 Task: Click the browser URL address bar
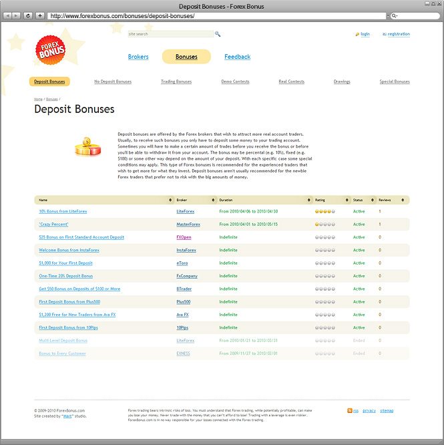216,16
